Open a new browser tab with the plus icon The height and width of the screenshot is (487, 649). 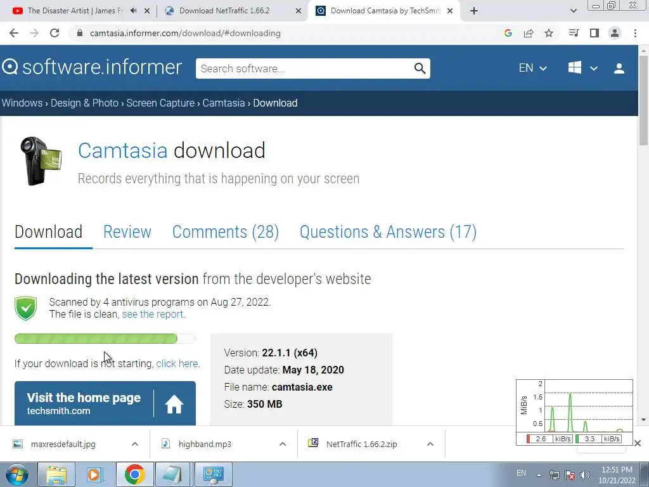[474, 11]
